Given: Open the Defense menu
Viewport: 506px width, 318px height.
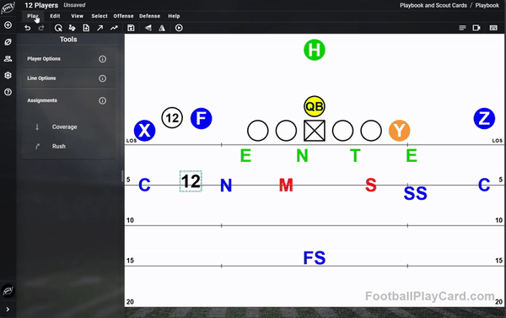Looking at the screenshot, I should (x=150, y=16).
